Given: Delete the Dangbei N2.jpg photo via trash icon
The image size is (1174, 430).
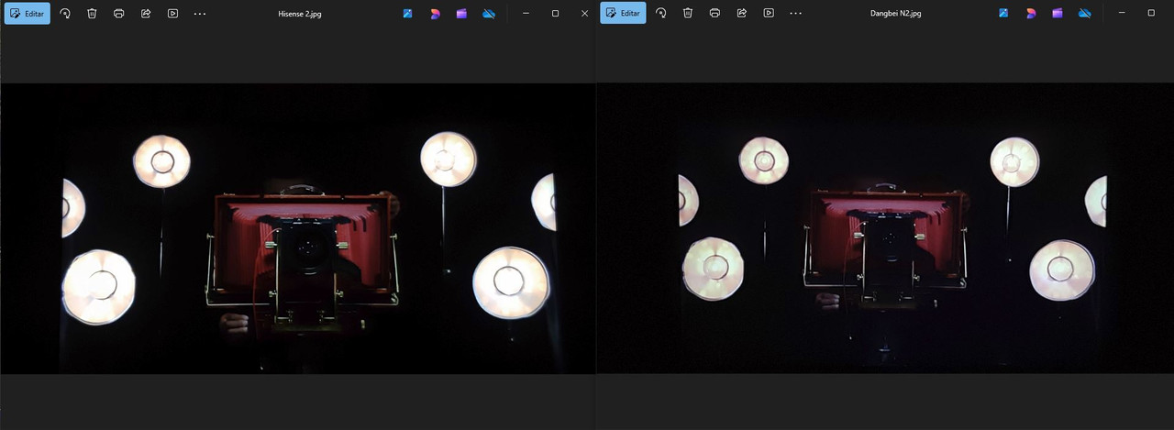Looking at the screenshot, I should point(688,14).
